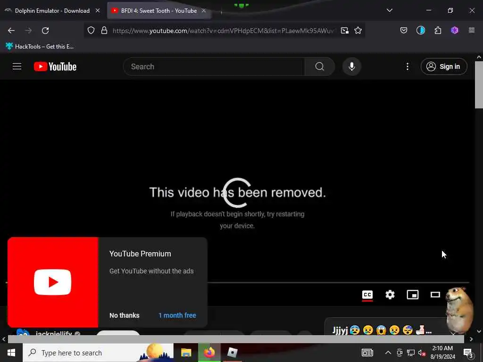
Task: Open the Roblox taskbar icon
Action: point(232,353)
